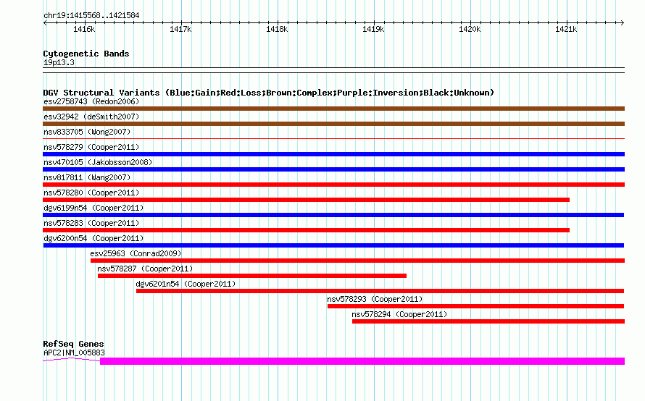645x401 pixels.
Task: Select the red nsv578280 loss bar
Action: coord(306,200)
